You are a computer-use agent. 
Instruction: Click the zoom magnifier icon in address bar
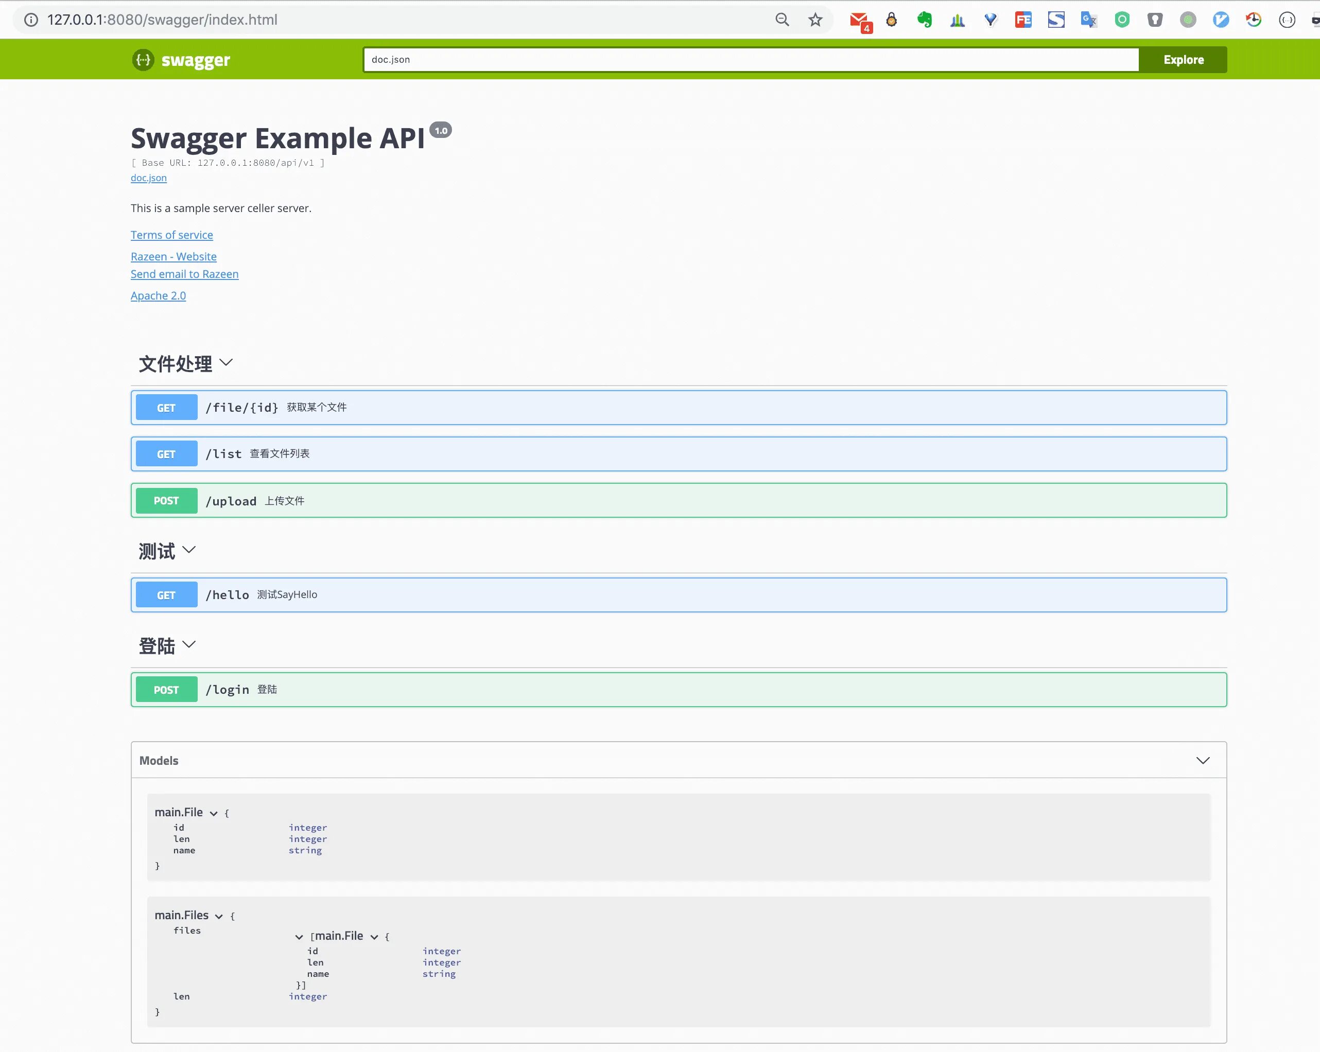pyautogui.click(x=782, y=20)
